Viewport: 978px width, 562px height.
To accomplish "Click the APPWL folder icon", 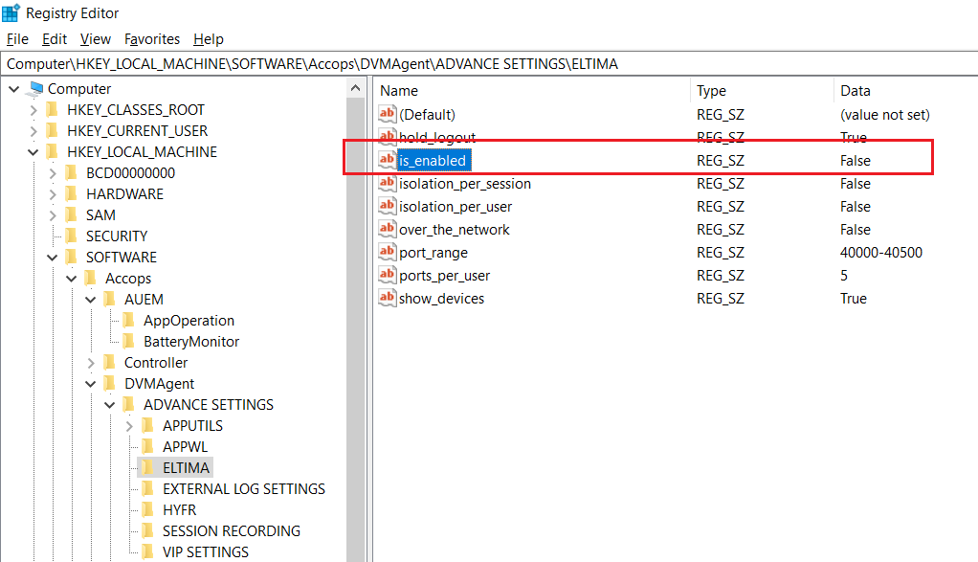I will tap(148, 447).
